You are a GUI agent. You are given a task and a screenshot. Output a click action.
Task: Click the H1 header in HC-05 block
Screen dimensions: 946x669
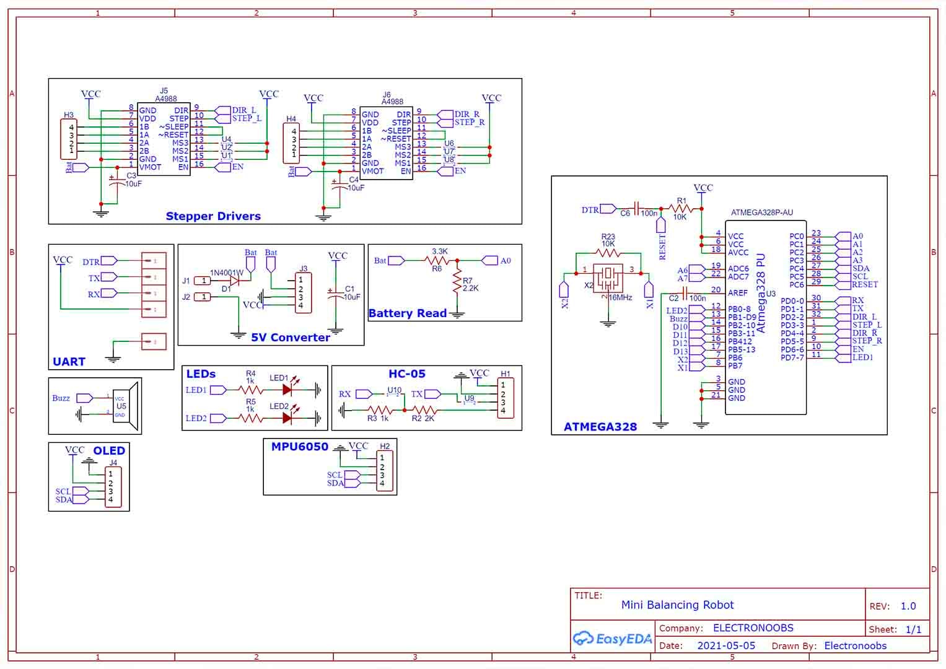pos(506,398)
